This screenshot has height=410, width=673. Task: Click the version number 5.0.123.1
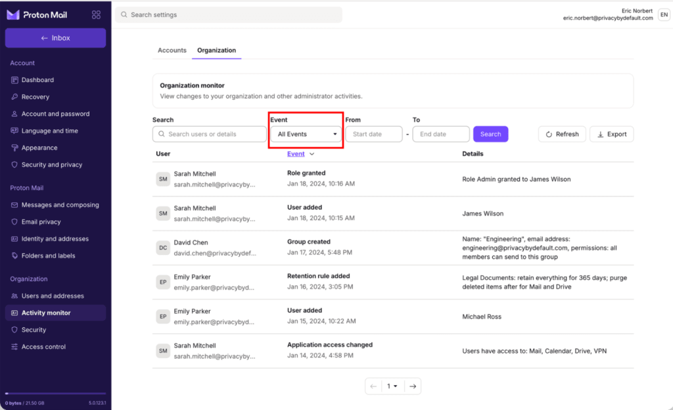tap(97, 403)
